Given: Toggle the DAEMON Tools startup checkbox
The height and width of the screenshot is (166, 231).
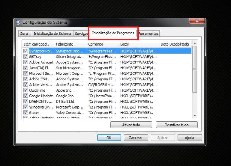Looking at the screenshot, I should point(26,101).
